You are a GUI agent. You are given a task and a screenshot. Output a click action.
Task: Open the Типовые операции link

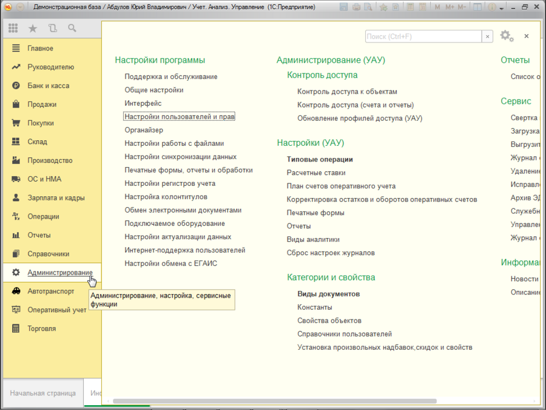(320, 159)
